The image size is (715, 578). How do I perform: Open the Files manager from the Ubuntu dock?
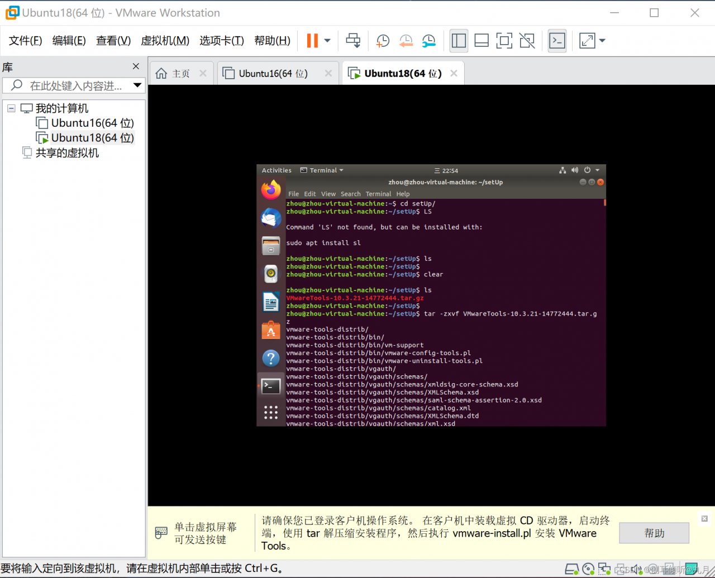click(271, 246)
